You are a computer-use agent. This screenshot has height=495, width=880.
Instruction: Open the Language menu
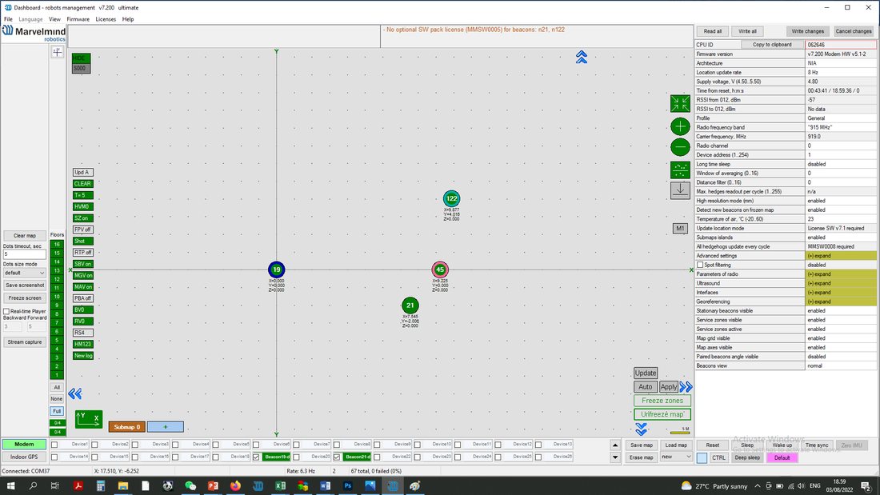pos(30,19)
